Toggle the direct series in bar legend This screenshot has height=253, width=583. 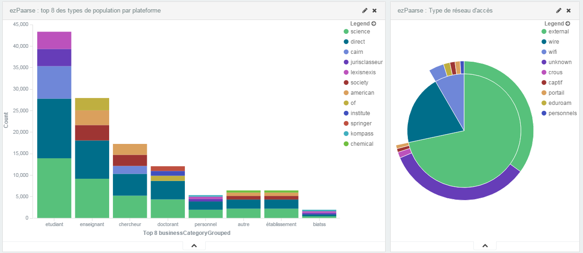357,42
